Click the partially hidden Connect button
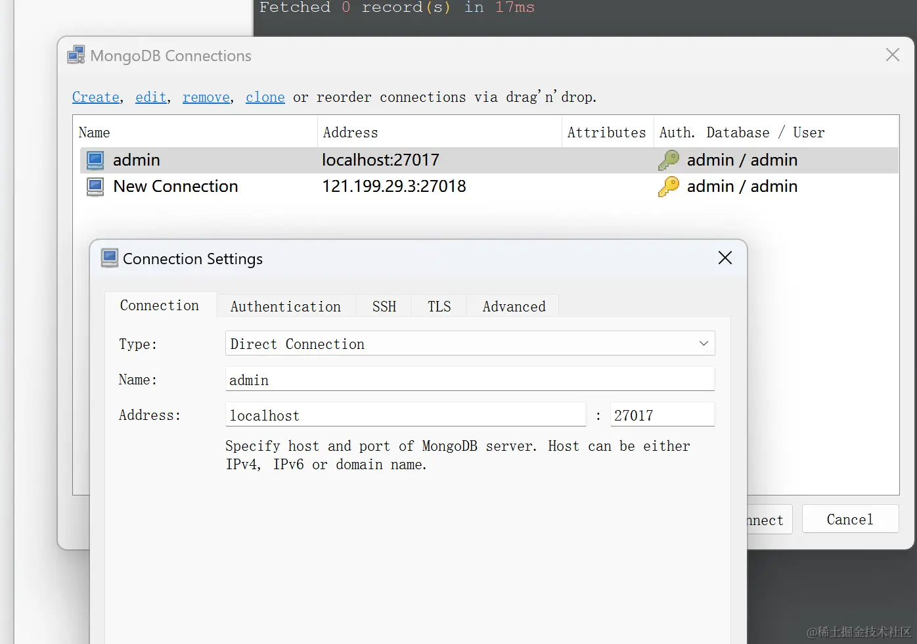The height and width of the screenshot is (644, 917). (x=769, y=519)
